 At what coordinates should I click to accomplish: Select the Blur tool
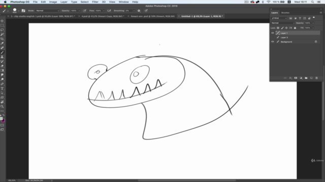pyautogui.click(x=2, y=75)
